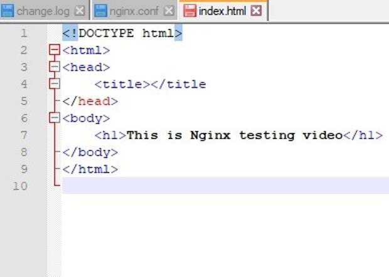Click line number 9 in the margin
Viewport: 389px width, 277px height.
[x=24, y=169]
